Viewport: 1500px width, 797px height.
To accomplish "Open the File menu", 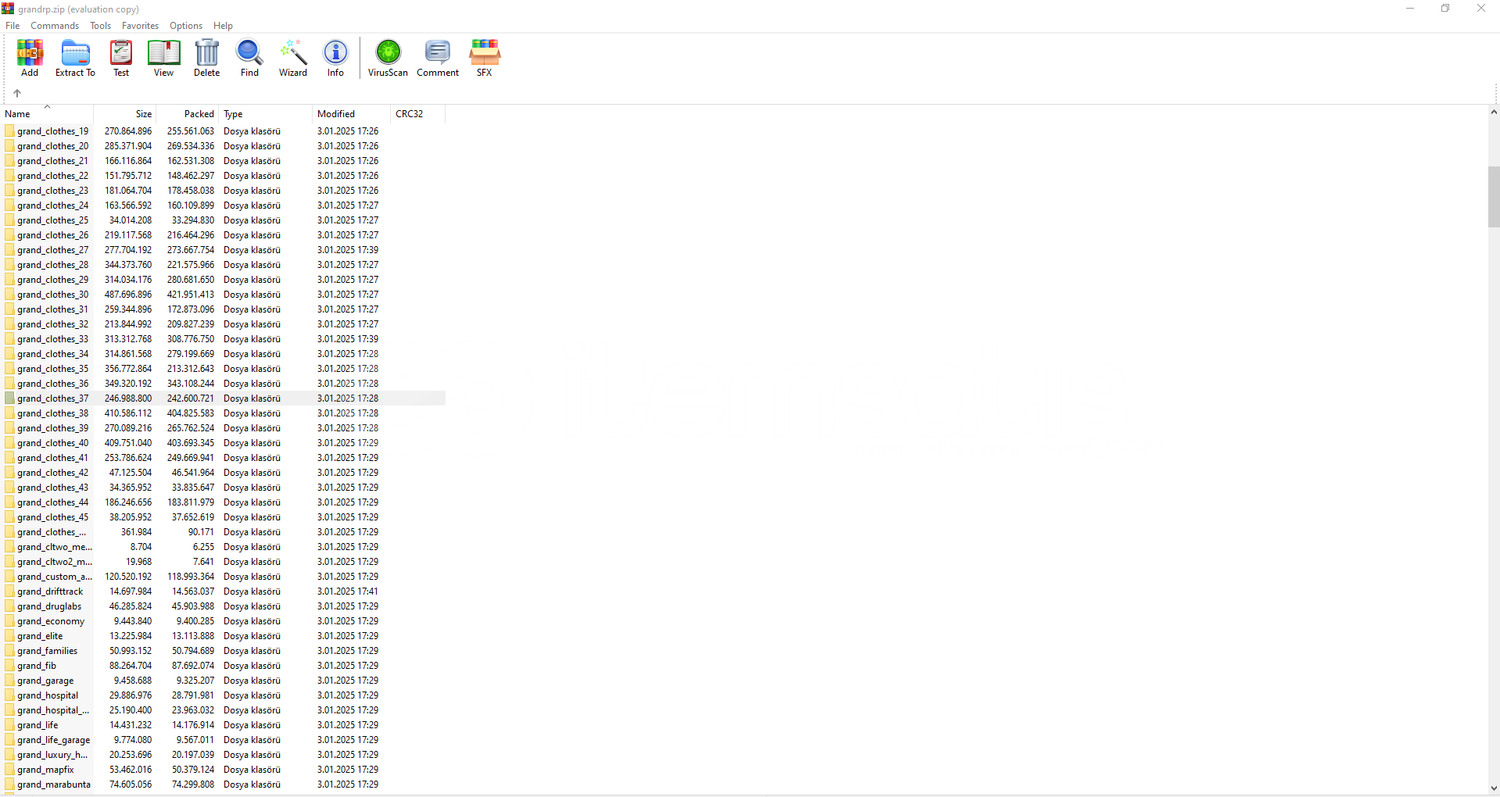I will [13, 26].
